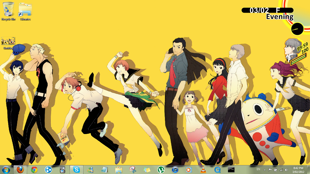Screen dimensions: 310x174
Task: Click the 99:59 value on portrait widget
Action: (302, 47)
